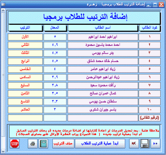Click the حذف الترتيب delete ranking button
The image size is (166, 155).
pyautogui.click(x=63, y=144)
